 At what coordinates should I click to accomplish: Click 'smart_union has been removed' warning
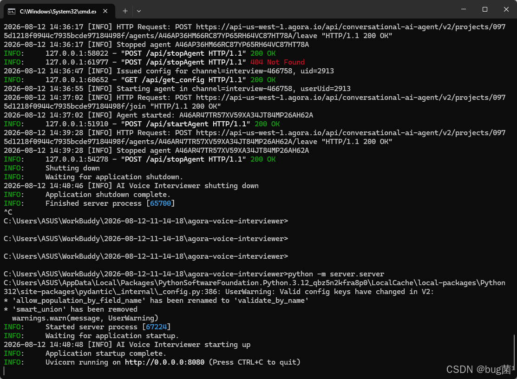pos(71,309)
